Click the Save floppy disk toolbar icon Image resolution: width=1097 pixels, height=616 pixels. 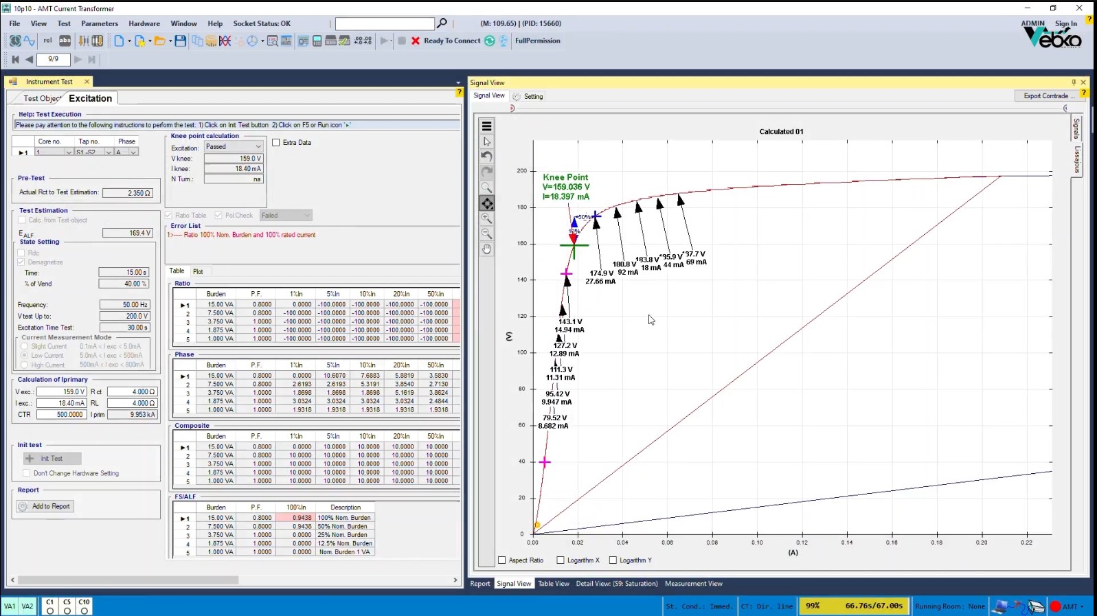[180, 41]
